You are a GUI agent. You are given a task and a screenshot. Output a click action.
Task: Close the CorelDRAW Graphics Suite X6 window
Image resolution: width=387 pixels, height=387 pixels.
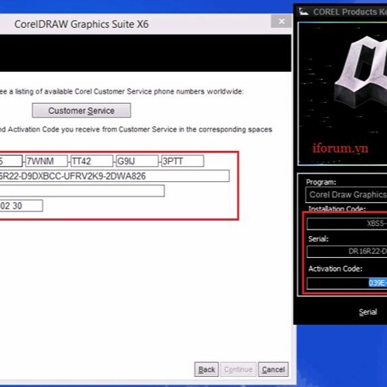coord(282,22)
